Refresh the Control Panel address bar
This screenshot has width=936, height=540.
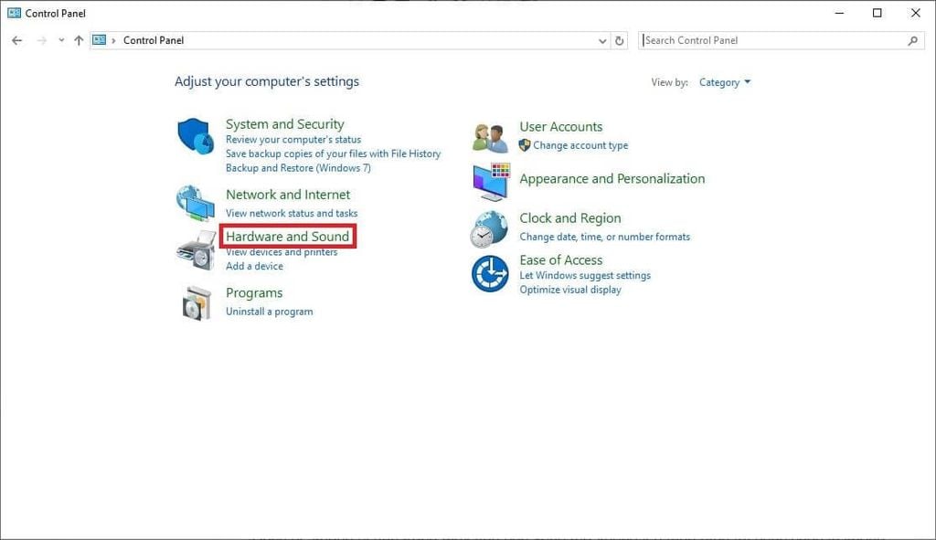point(620,40)
